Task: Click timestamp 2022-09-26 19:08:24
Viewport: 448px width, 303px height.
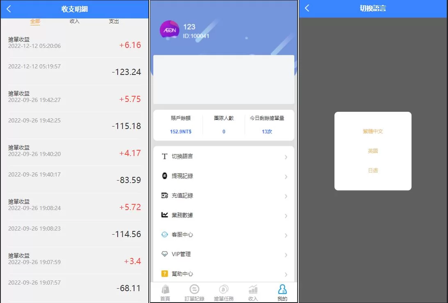Action: [x=34, y=208]
